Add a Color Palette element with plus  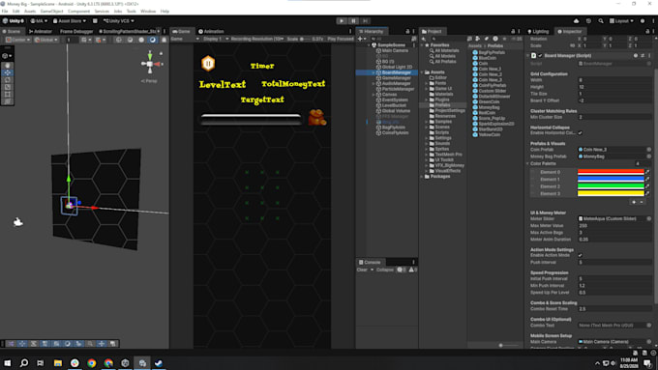point(634,203)
